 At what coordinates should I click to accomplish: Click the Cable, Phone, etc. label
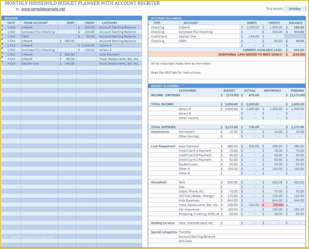coord(191,191)
